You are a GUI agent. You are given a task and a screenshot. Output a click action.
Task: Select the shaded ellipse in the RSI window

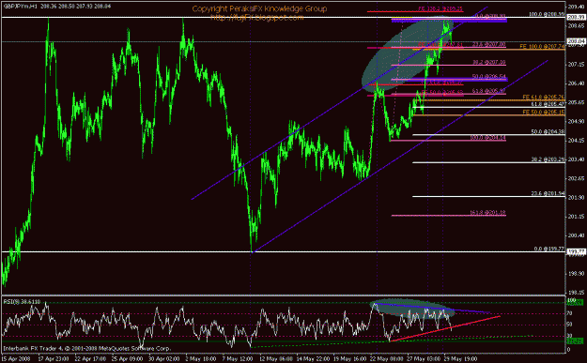point(411,309)
